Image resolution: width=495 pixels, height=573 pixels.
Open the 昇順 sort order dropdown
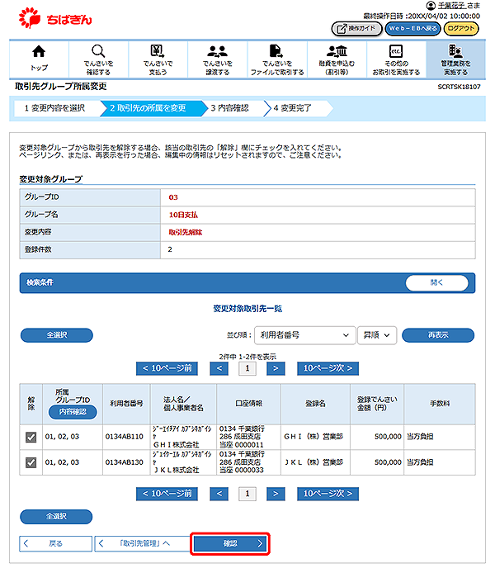[377, 335]
